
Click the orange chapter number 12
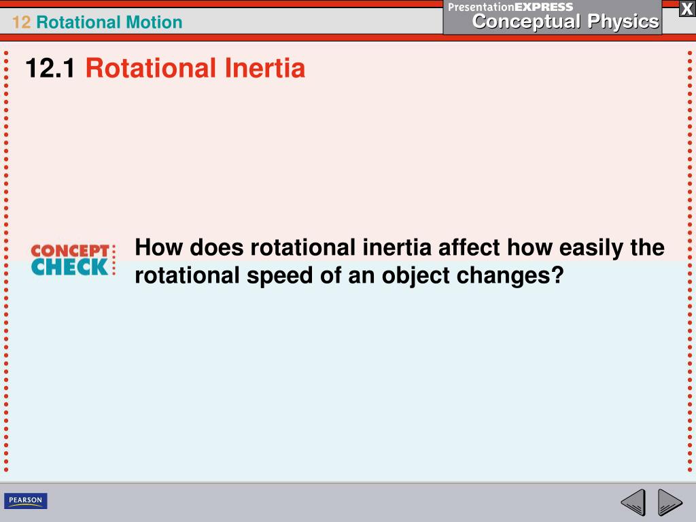click(21, 22)
